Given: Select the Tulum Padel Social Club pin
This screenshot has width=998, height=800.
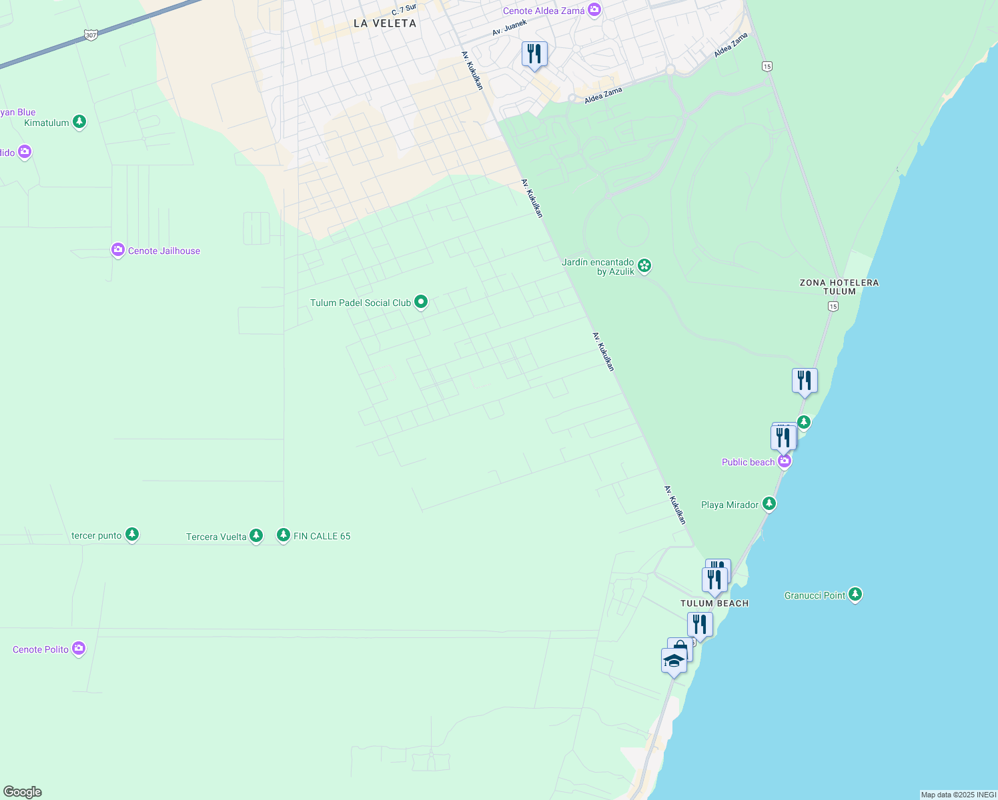Looking at the screenshot, I should pyautogui.click(x=421, y=303).
